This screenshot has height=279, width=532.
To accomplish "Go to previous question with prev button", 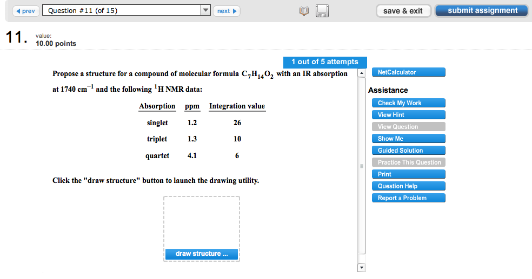I will 26,11.
